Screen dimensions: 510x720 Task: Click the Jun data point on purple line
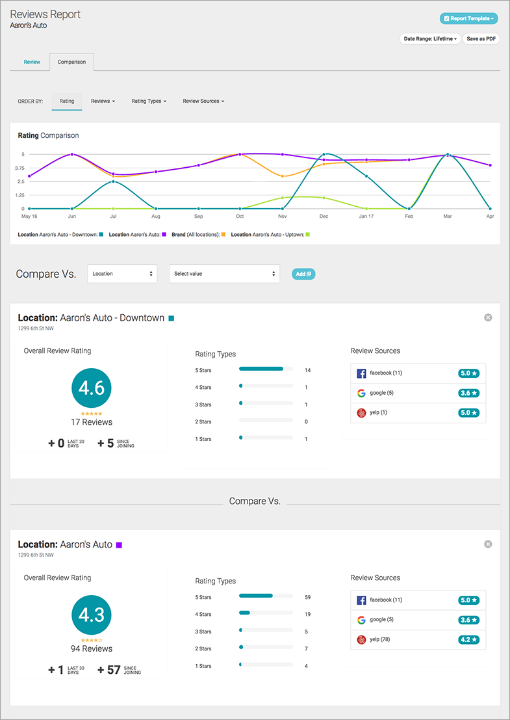click(71, 154)
